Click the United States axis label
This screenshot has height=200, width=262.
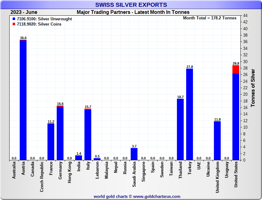pos(236,174)
